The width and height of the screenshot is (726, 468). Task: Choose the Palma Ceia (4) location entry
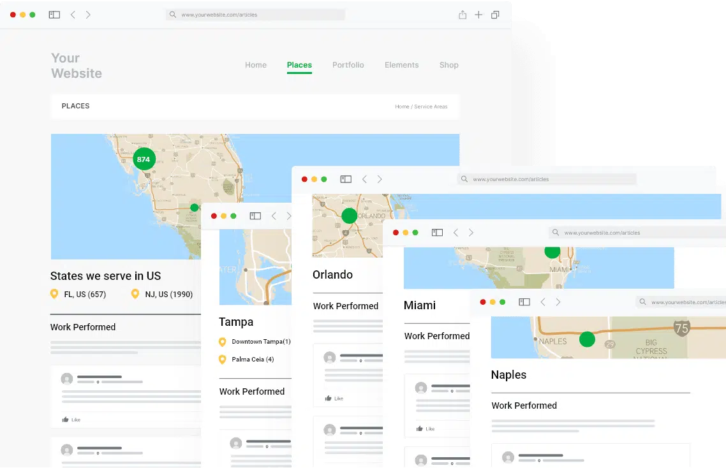click(252, 360)
